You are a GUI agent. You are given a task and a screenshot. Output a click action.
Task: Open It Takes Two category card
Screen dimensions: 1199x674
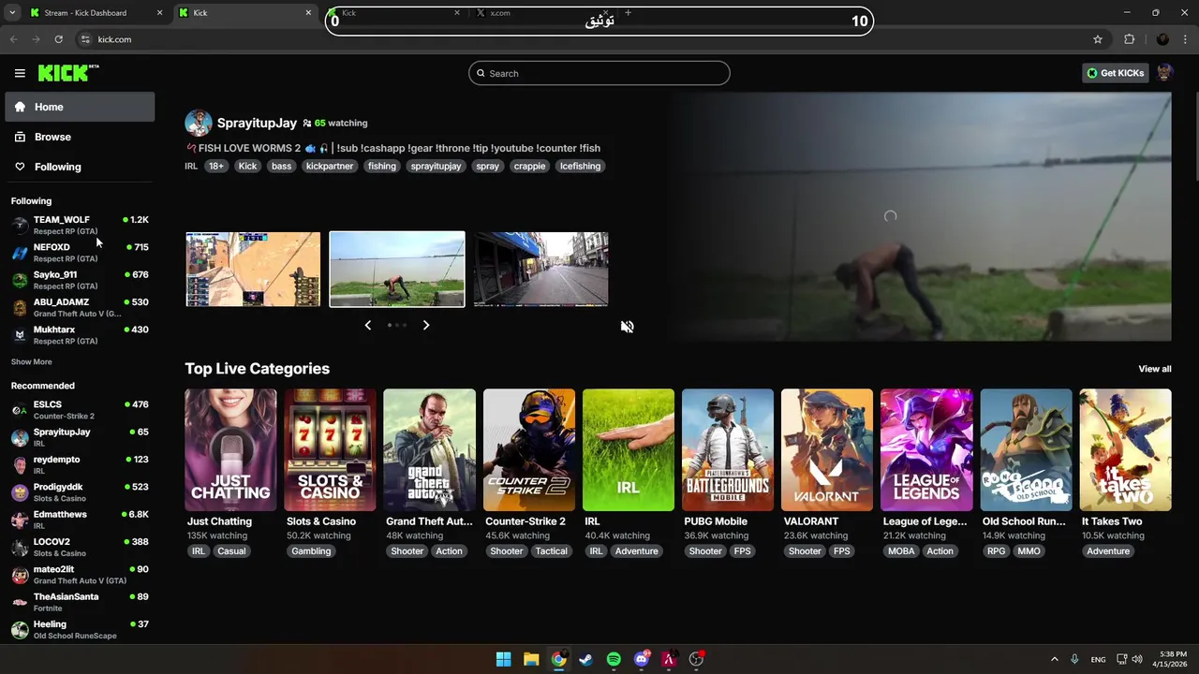pos(1125,450)
